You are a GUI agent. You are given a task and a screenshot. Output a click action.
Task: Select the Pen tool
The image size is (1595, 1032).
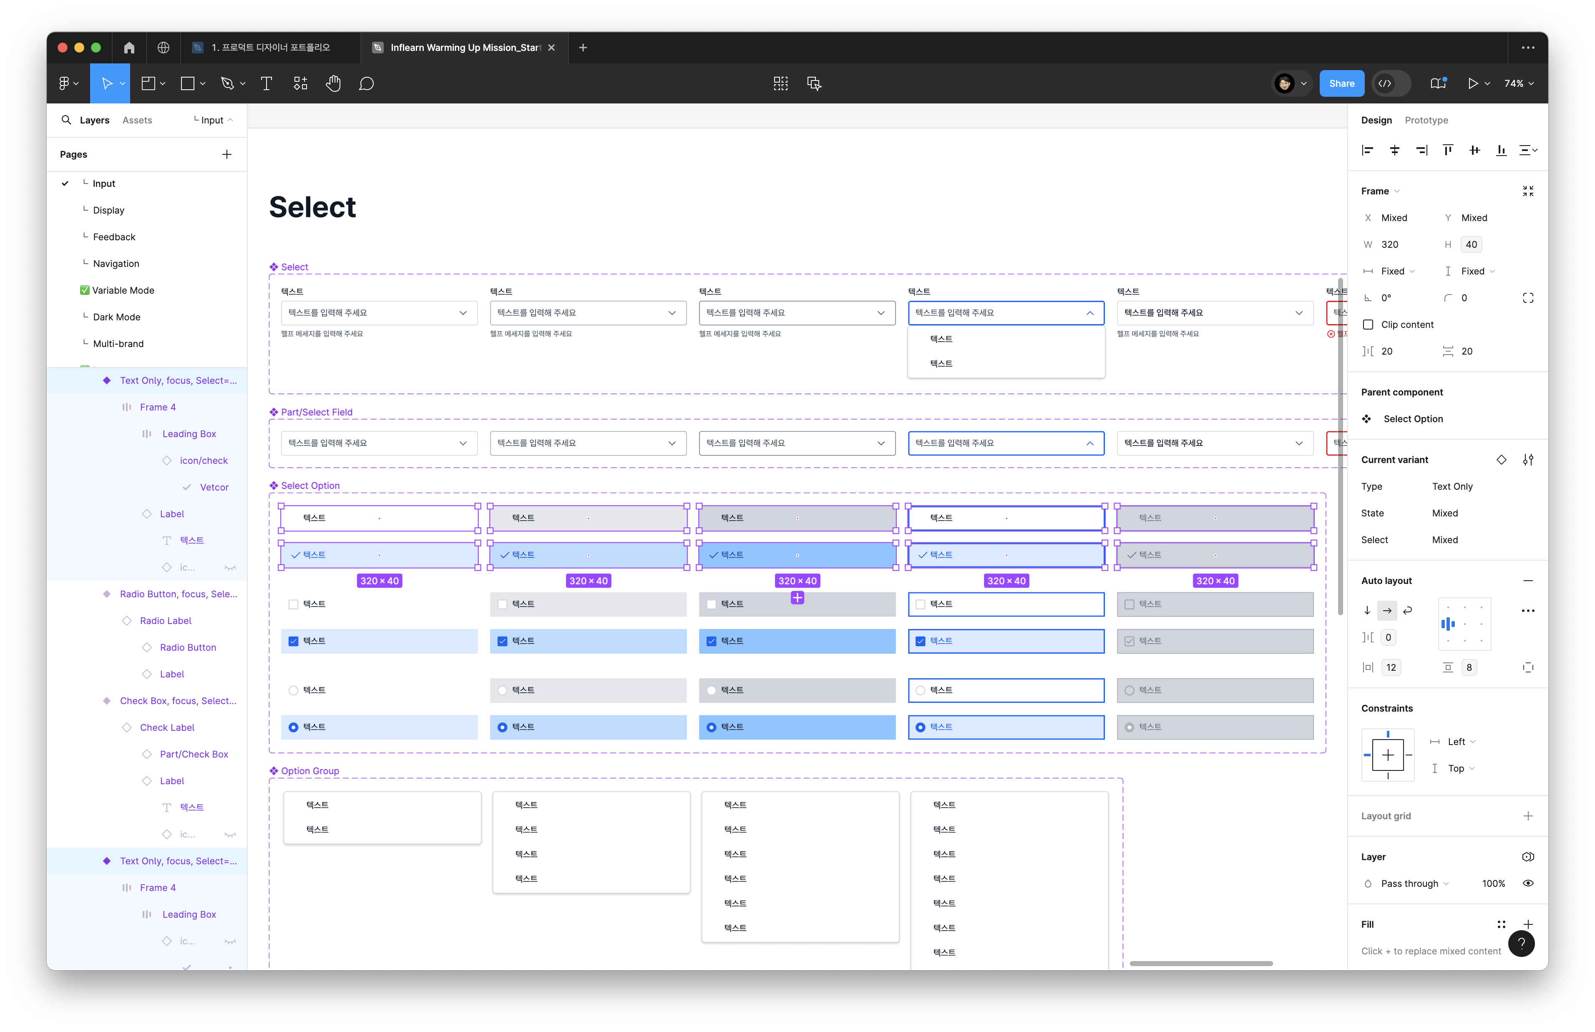[227, 83]
